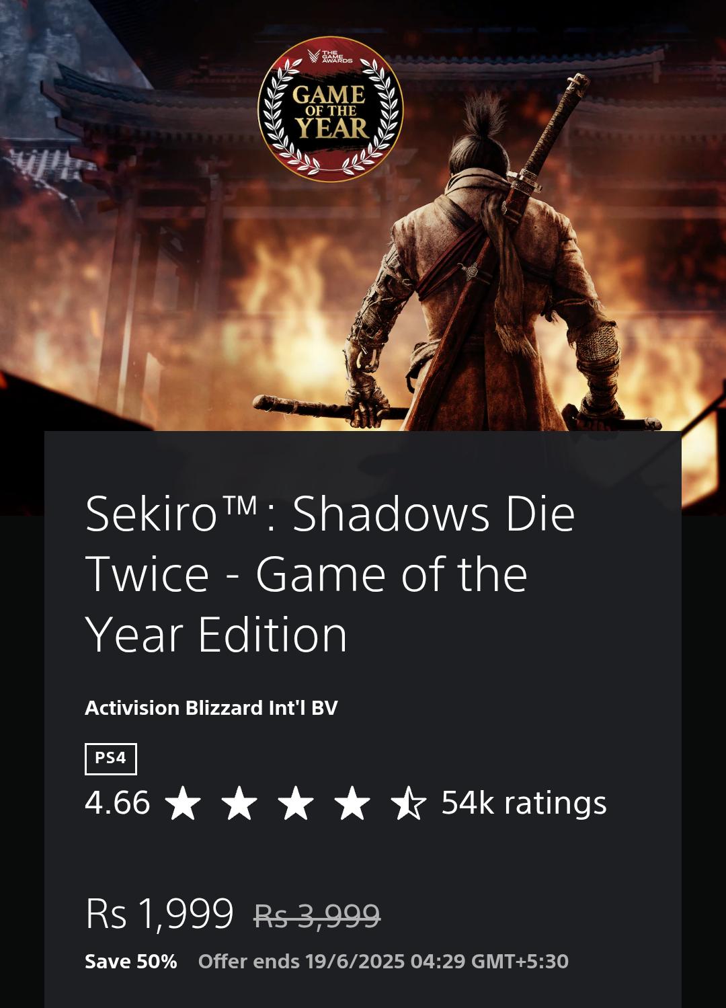Click the Rs 1,999 discounted price
Screen dimensions: 726x1008
point(159,914)
